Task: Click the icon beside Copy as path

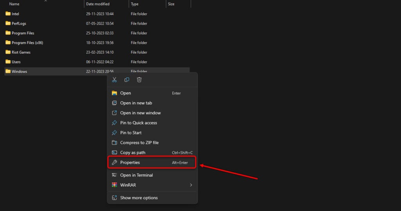Action: [114, 152]
